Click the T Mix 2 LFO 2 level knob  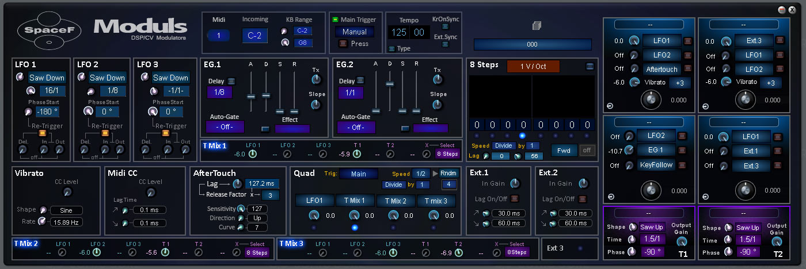click(x=96, y=252)
